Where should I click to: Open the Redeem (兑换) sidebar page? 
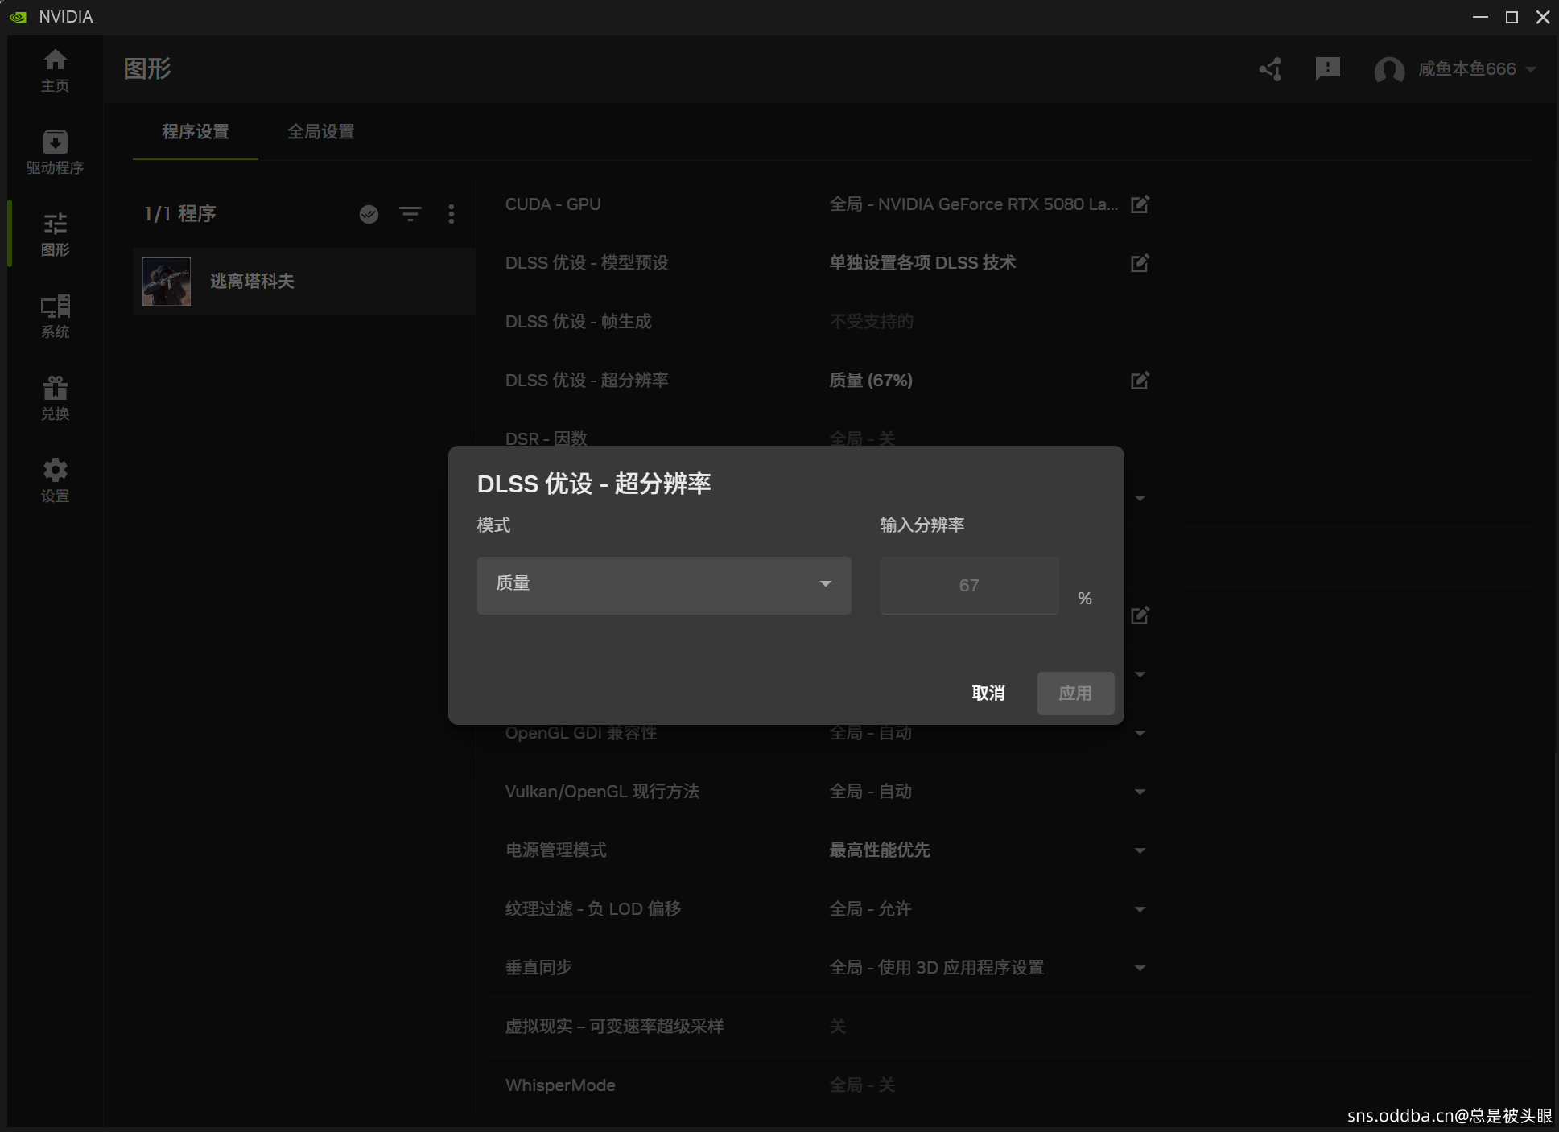pos(55,398)
